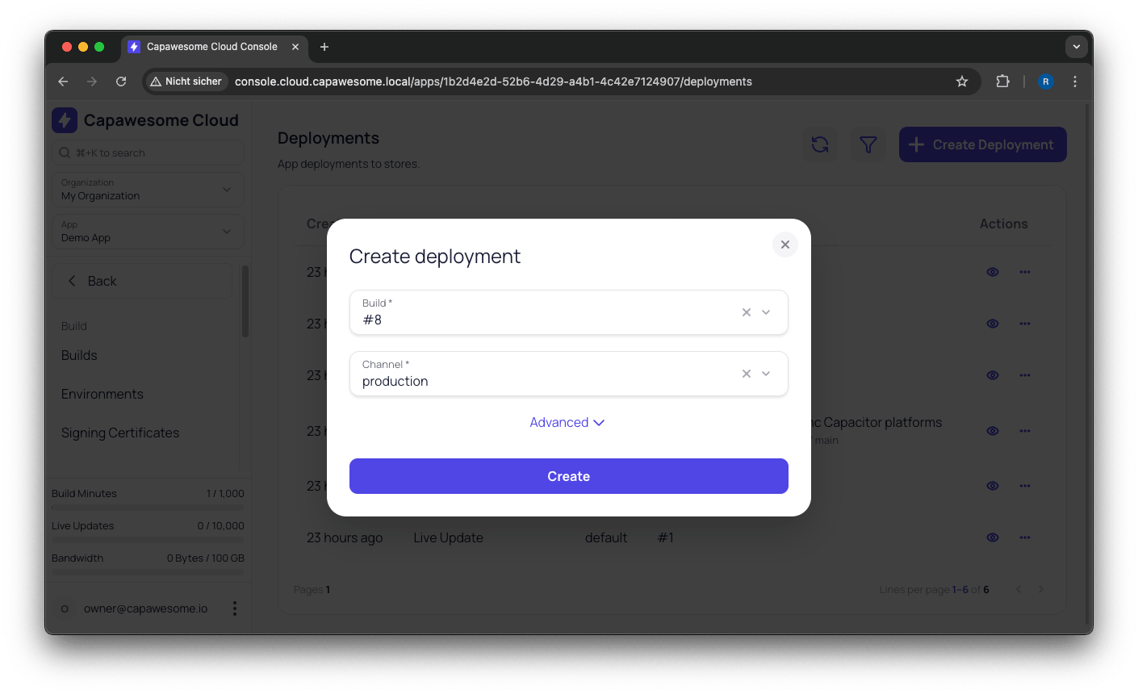Open Signing Certificates from the sidebar
This screenshot has width=1138, height=694.
[x=119, y=433]
